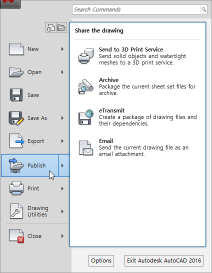Open the Drawing Utilities menu label

pos(38,211)
